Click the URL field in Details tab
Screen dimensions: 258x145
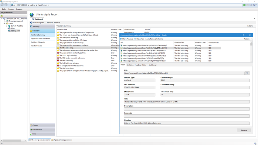pos(184,73)
